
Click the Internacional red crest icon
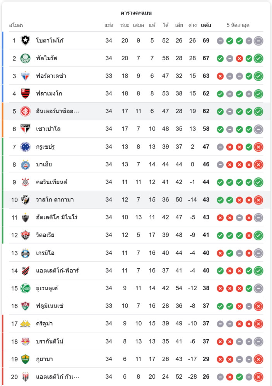coord(25,111)
